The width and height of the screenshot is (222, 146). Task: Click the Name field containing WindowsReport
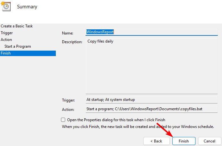pos(152,32)
